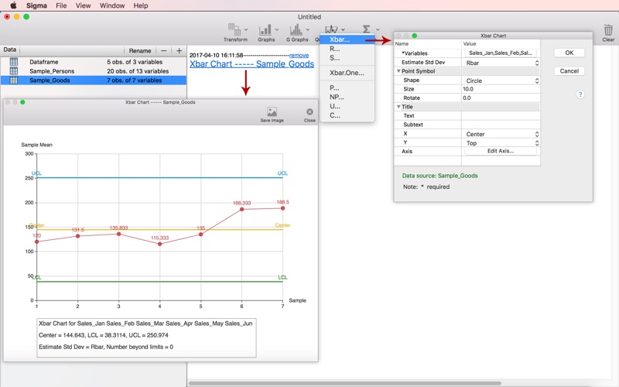The width and height of the screenshot is (619, 387).
Task: Click the Size value field 10.0
Action: [x=501, y=89]
